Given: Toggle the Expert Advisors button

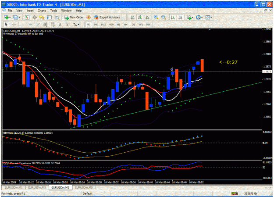Looking at the screenshot, I should [107, 17].
